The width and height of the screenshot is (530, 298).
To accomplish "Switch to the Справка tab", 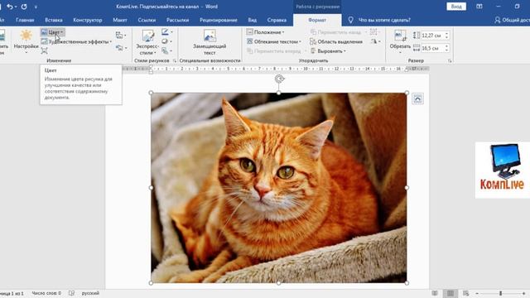I will pyautogui.click(x=277, y=20).
